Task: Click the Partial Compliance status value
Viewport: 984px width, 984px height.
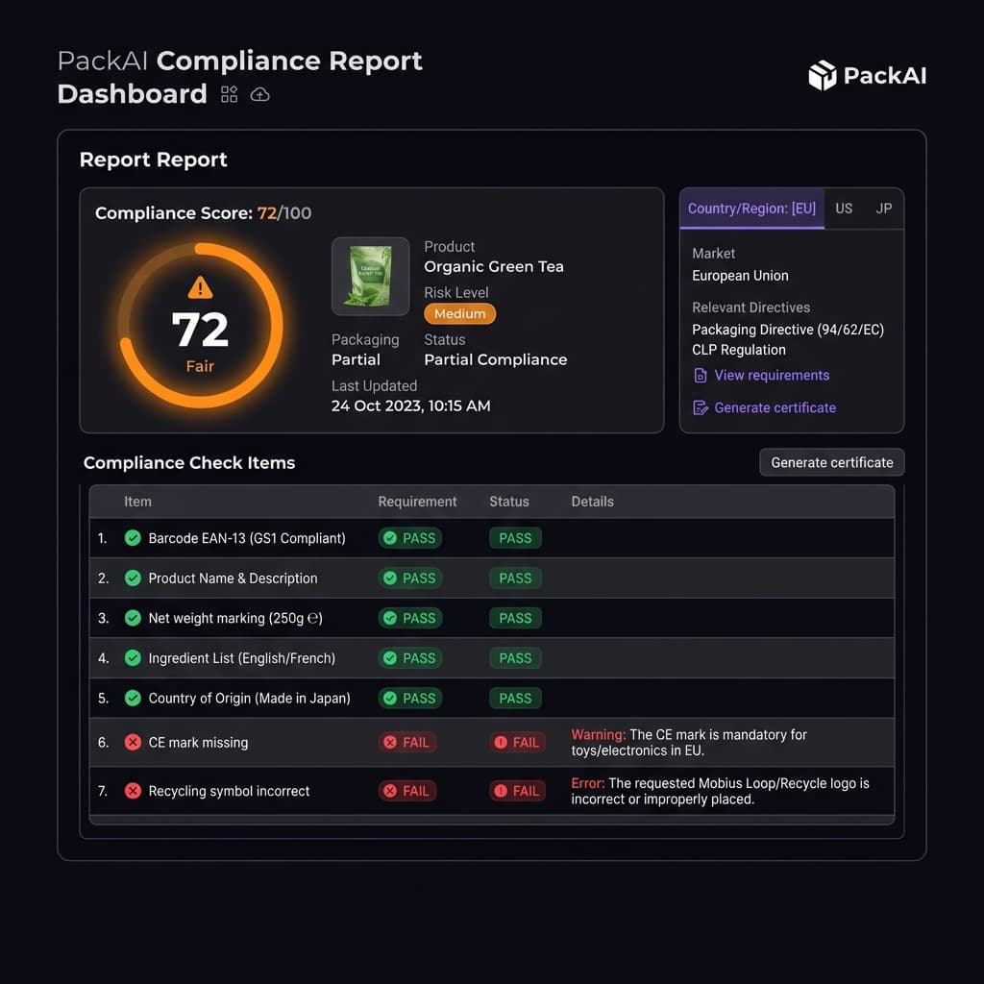Action: click(495, 359)
